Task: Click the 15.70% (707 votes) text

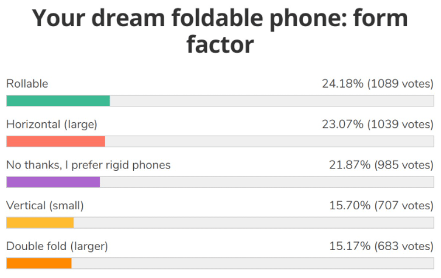Action: coord(380,206)
